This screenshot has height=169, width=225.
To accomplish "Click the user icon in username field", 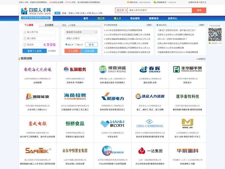I will point(25,32).
